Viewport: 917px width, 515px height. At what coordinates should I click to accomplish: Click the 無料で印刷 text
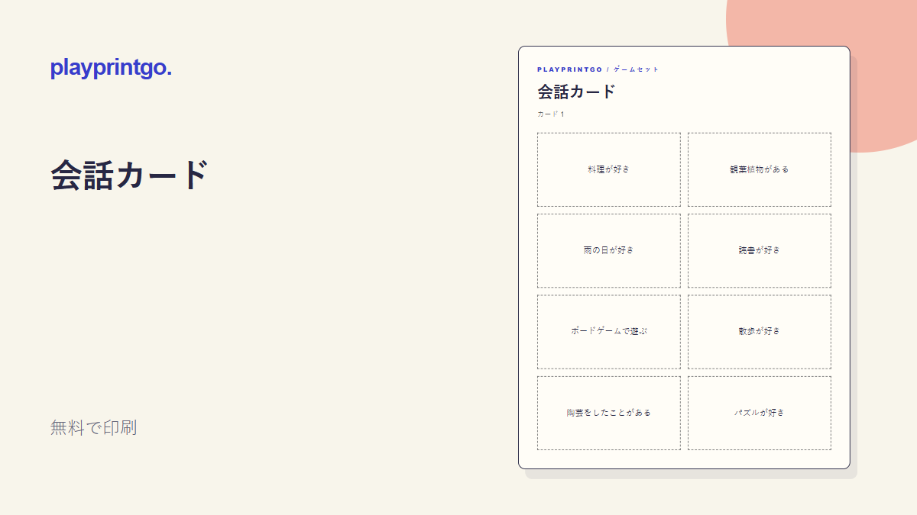coord(93,428)
